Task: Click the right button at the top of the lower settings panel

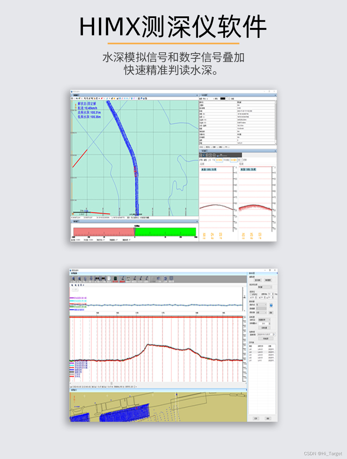Action: (x=268, y=280)
